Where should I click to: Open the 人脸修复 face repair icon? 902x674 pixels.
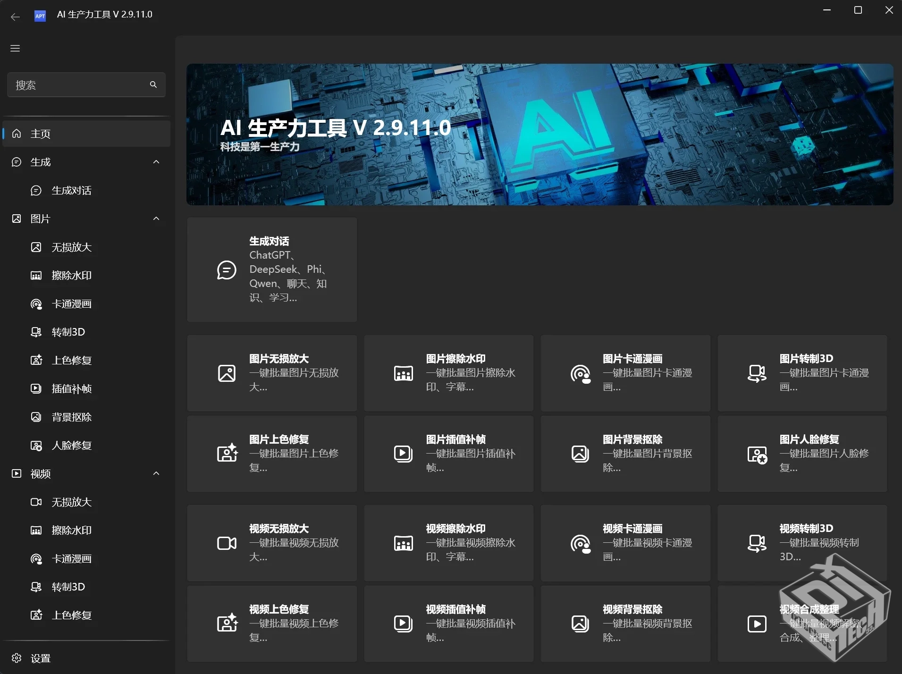tap(37, 445)
